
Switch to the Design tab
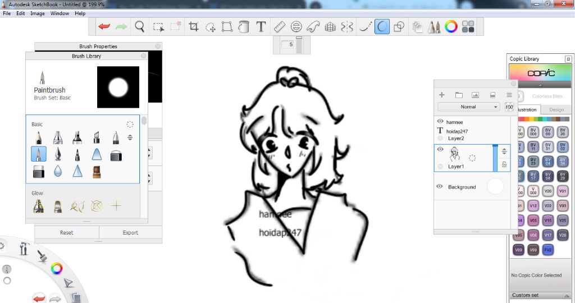556,109
